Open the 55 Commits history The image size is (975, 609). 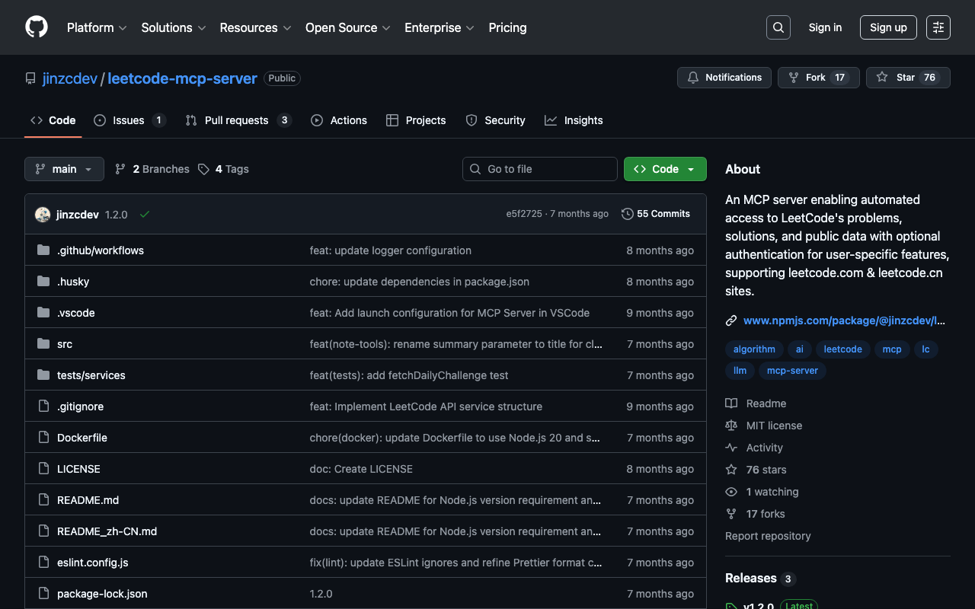(656, 214)
